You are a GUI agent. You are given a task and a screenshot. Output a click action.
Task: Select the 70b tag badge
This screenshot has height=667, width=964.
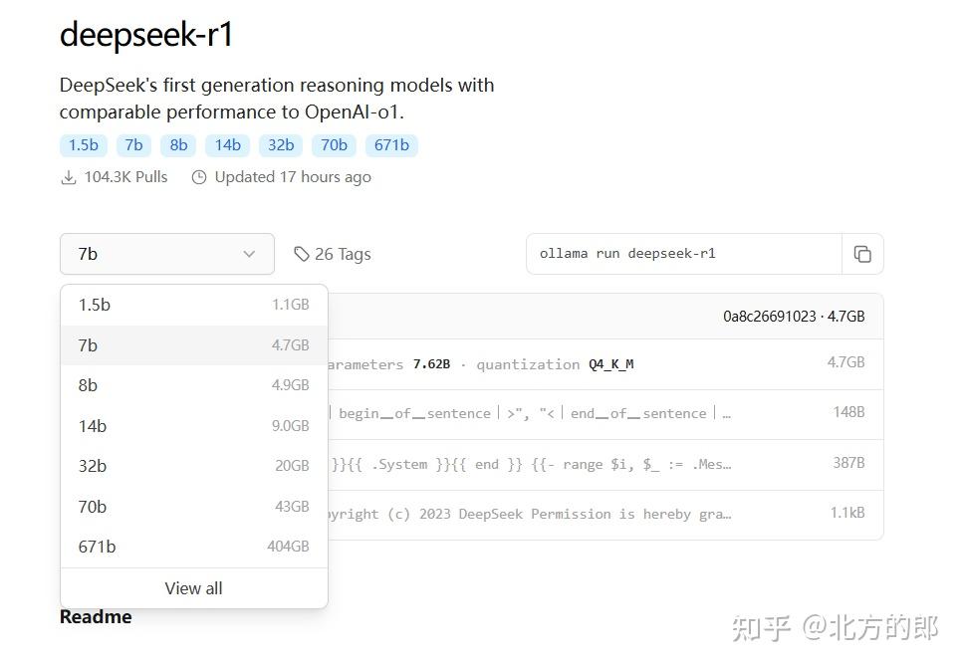[x=334, y=144]
